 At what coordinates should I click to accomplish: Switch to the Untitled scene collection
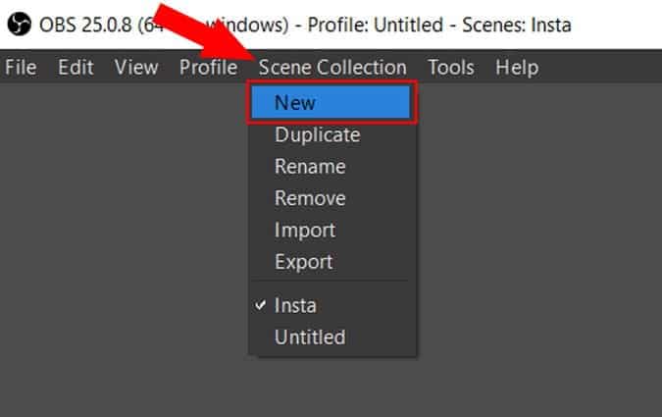coord(332,337)
